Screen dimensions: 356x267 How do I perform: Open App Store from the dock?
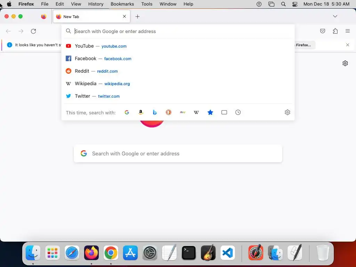pos(130,253)
